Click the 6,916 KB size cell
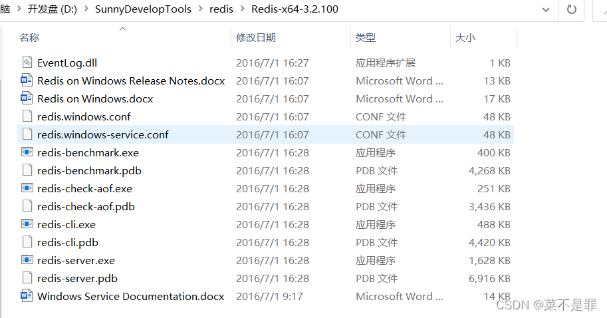Viewport: 607px width, 318px height. (489, 279)
